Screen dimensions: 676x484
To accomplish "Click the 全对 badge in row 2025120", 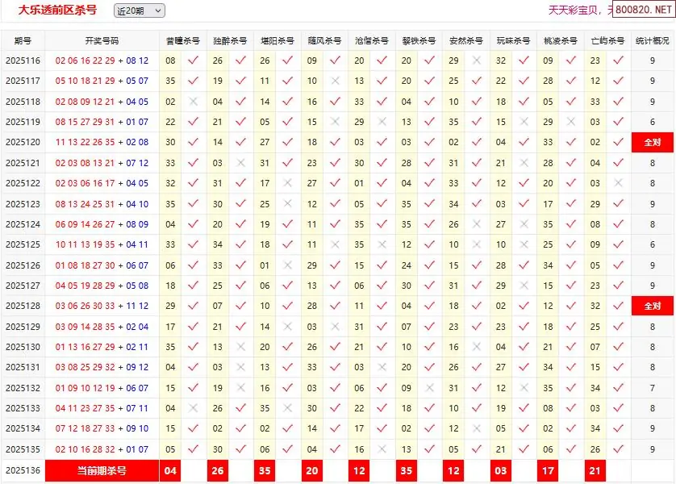I will pyautogui.click(x=652, y=142).
